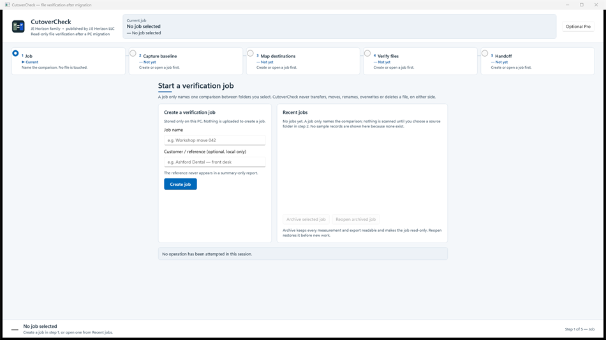Image resolution: width=606 pixels, height=340 pixels.
Task: Click the Create job button
Action: point(181,184)
